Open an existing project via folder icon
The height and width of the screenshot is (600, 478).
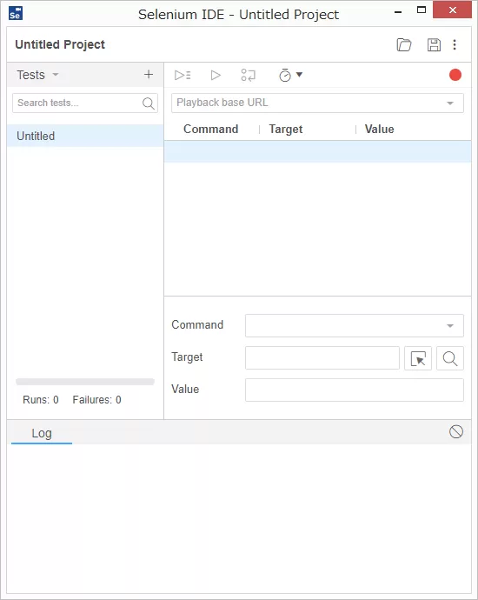point(404,44)
